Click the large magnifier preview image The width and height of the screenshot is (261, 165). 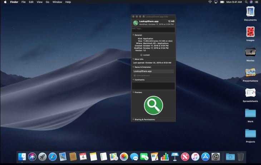click(153, 105)
